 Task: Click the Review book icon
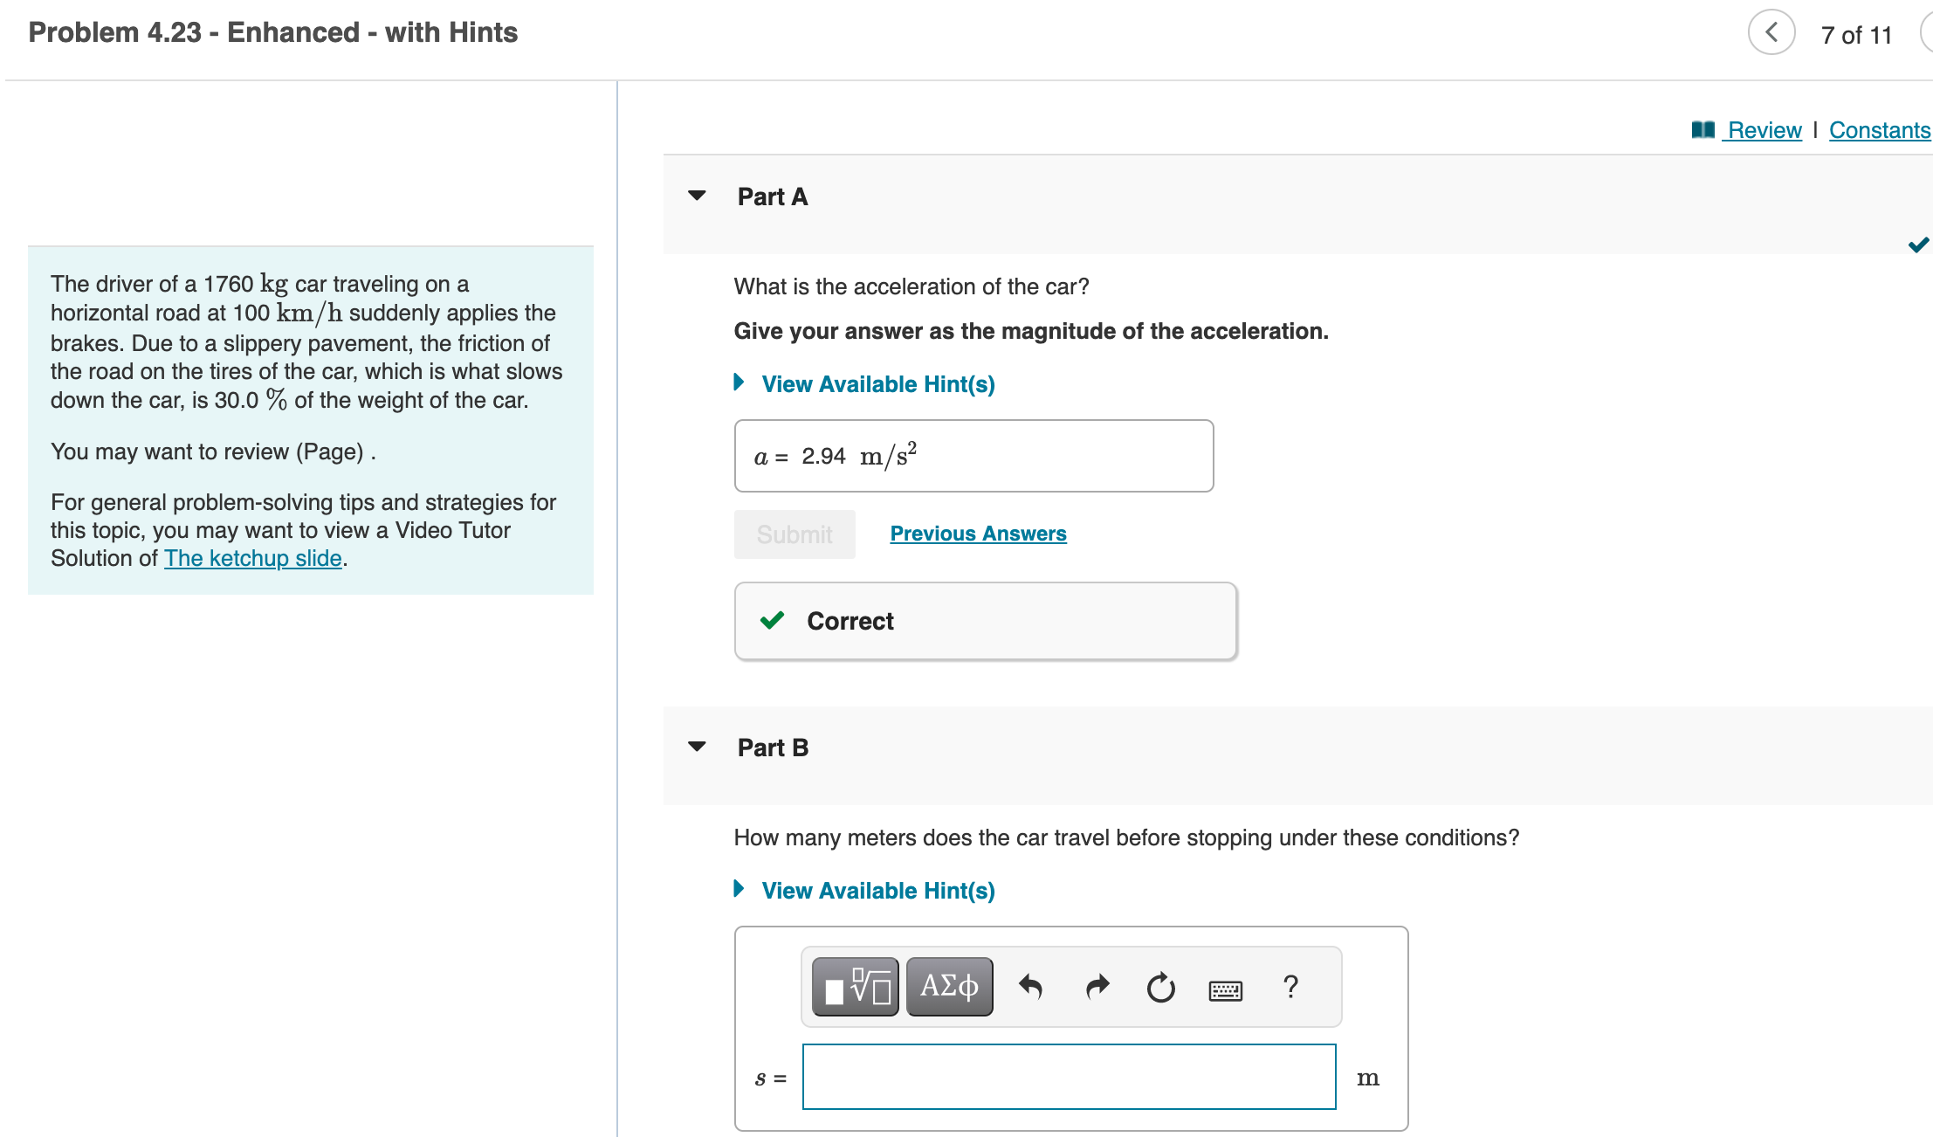click(x=1703, y=130)
